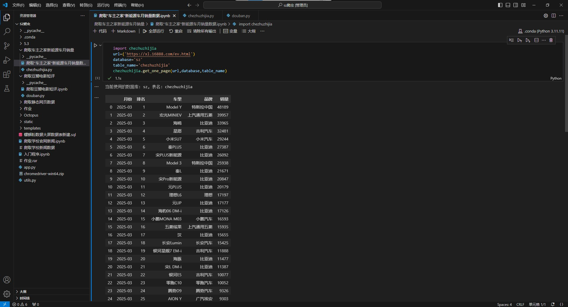Open the Testing flask view
The height and width of the screenshot is (307, 568).
7,88
